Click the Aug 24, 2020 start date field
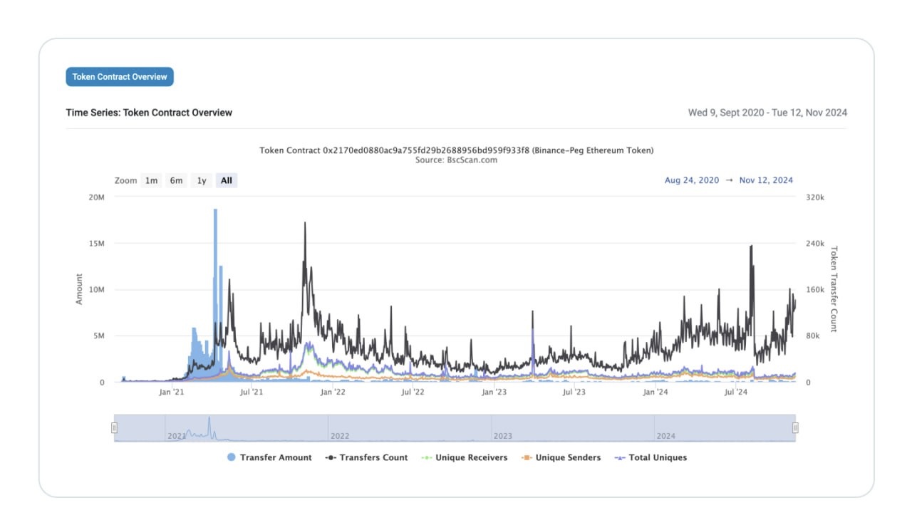Image resolution: width=912 pixels, height=520 pixels. (x=692, y=180)
